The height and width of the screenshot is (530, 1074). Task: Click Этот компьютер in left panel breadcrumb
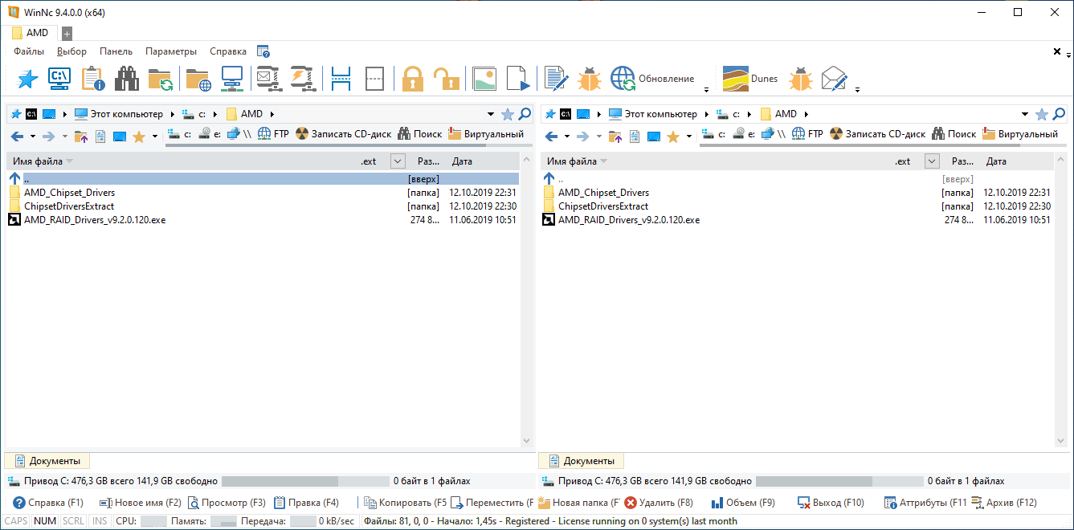pyautogui.click(x=119, y=114)
